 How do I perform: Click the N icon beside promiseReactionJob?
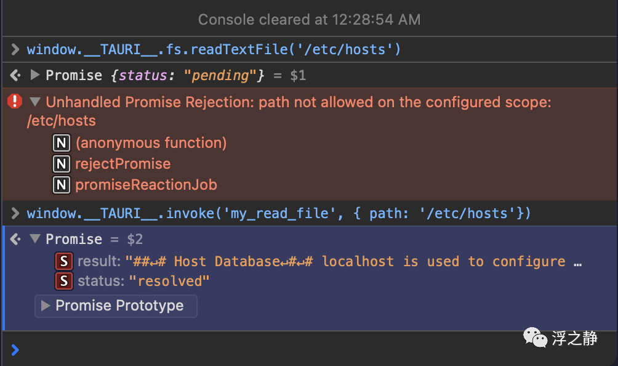pos(61,185)
